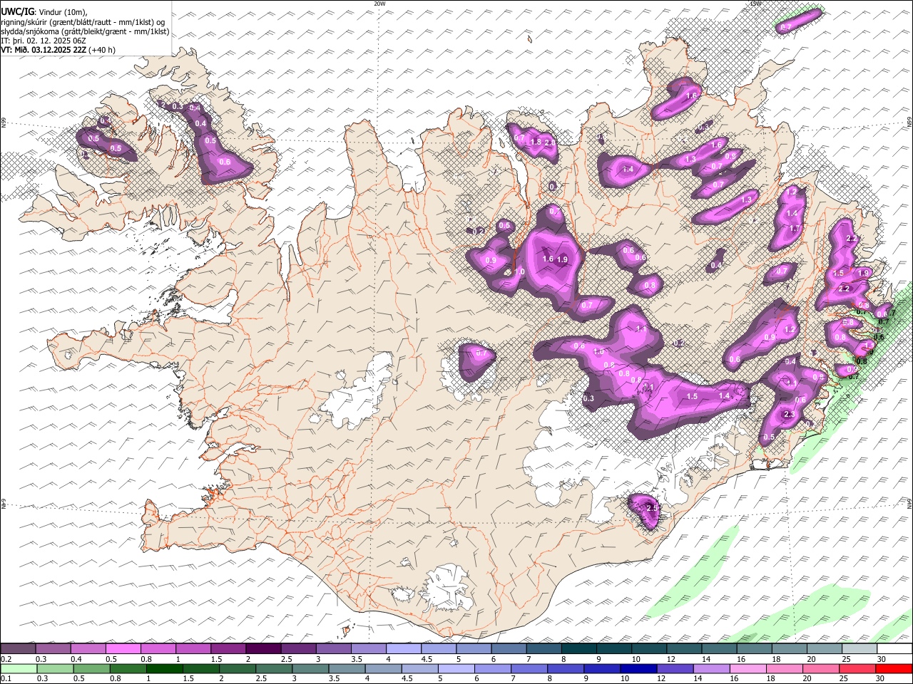Click the 1.8 snowfall value beside 2.0

tap(536, 142)
